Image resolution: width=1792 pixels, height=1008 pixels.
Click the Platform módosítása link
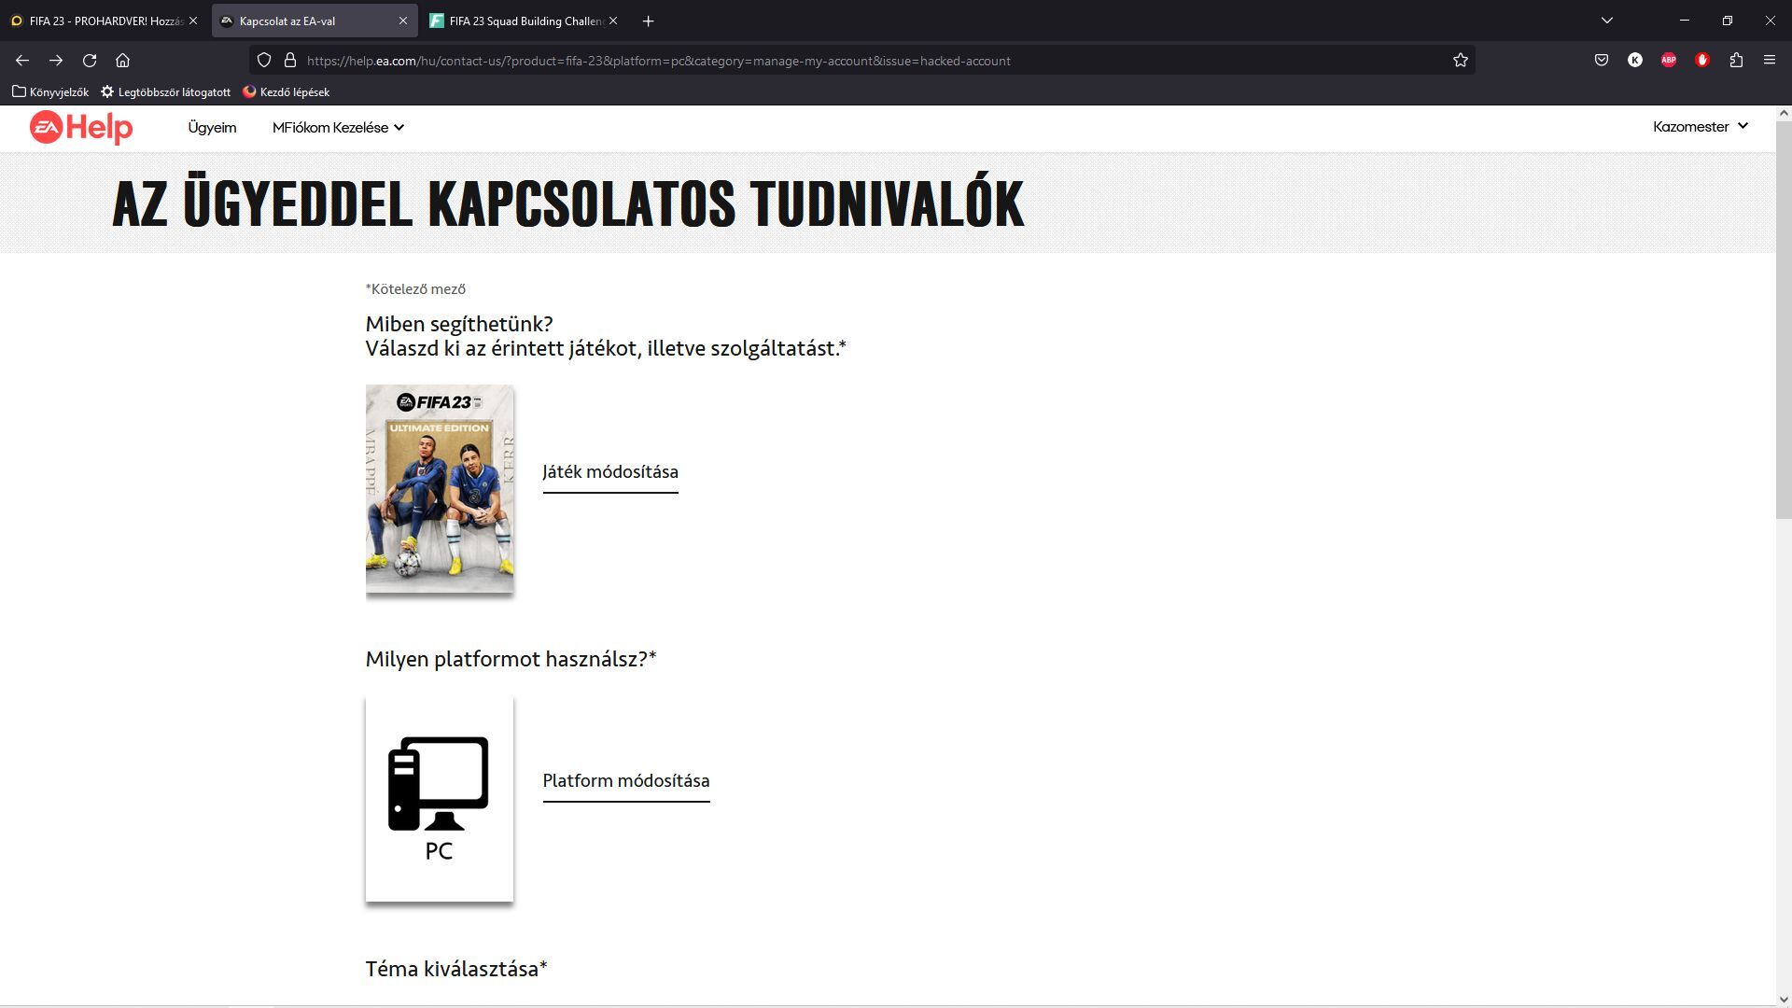(626, 781)
